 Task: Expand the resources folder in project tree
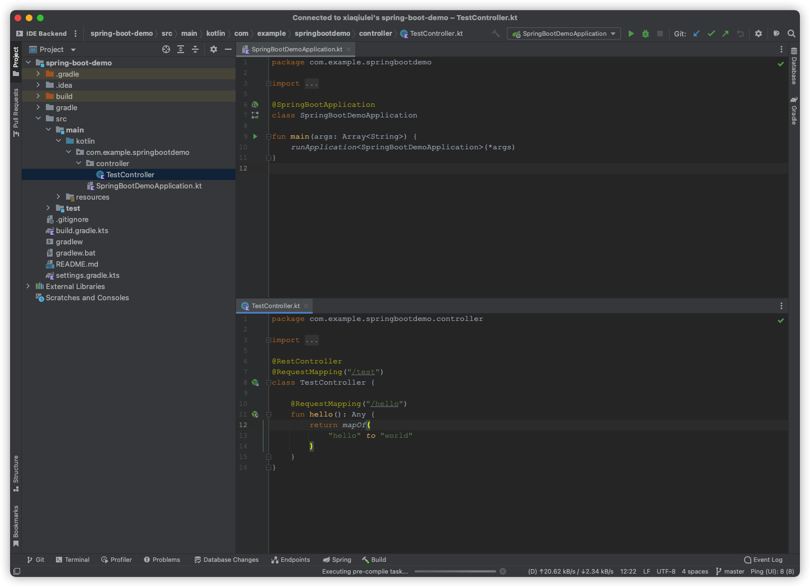coord(58,197)
